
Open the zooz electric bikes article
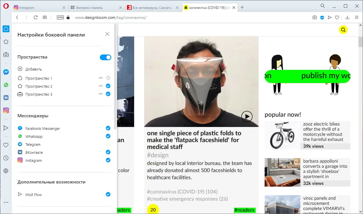[323, 132]
